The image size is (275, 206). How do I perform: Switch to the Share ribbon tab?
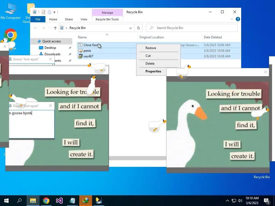coord(69,19)
